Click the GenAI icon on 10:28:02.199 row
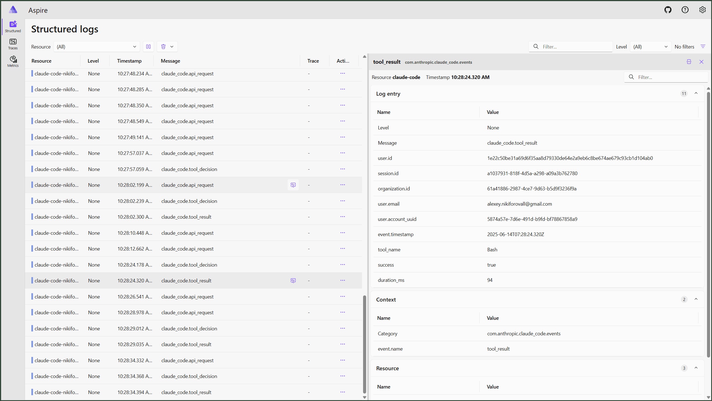The height and width of the screenshot is (401, 712). pos(293,185)
